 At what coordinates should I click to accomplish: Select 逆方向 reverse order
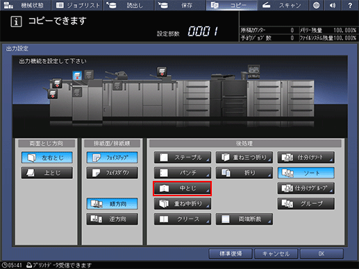[x=112, y=219]
